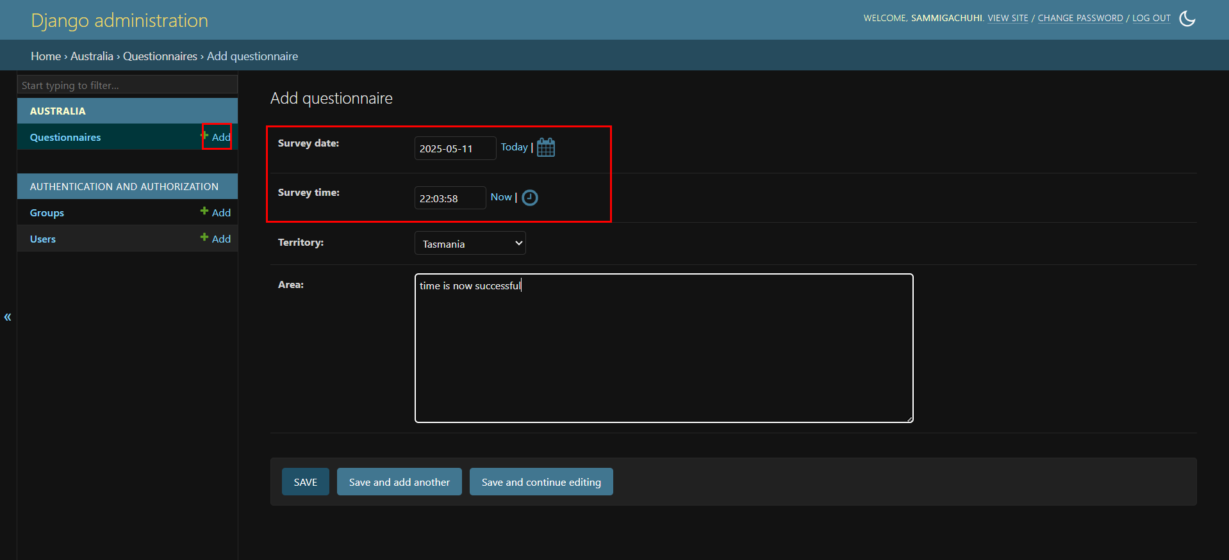Open Groups in the sidebar
The height and width of the screenshot is (560, 1229).
[x=47, y=212]
